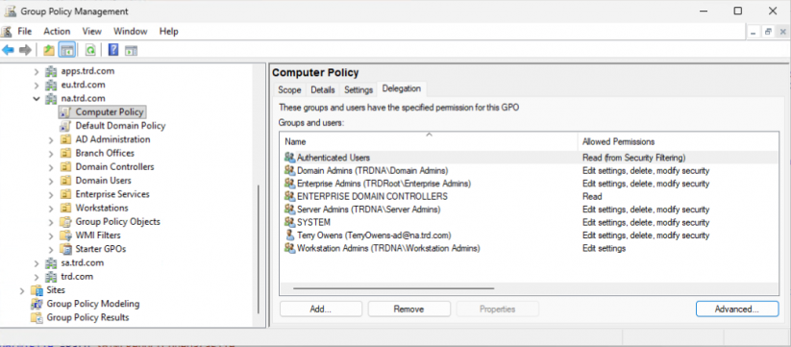Expand the sa.trd.com domain node

[37, 262]
